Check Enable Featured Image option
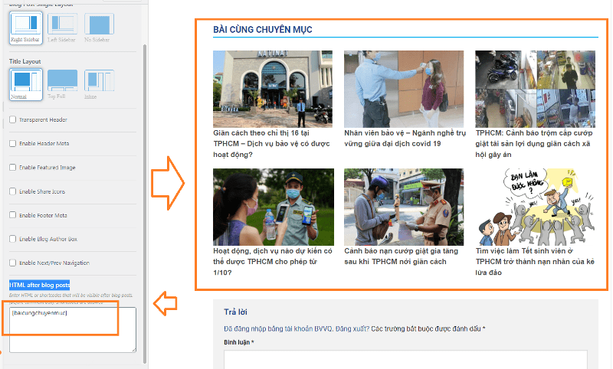 [12, 167]
